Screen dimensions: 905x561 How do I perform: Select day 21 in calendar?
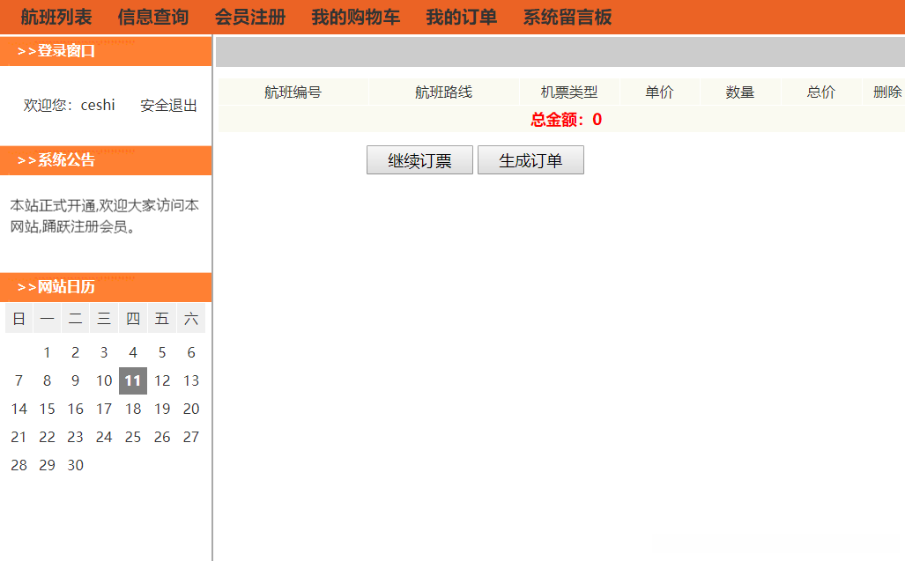tap(19, 437)
